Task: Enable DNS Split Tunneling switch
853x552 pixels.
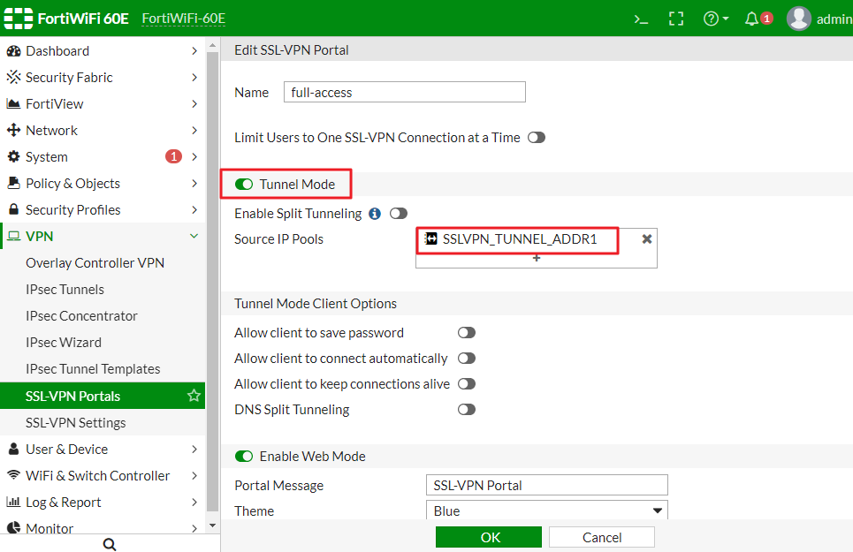Action: [467, 410]
